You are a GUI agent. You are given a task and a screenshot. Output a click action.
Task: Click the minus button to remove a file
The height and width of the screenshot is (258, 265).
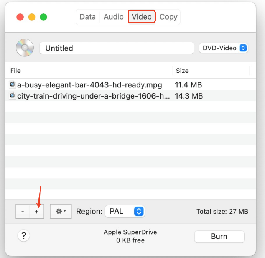[x=23, y=211]
